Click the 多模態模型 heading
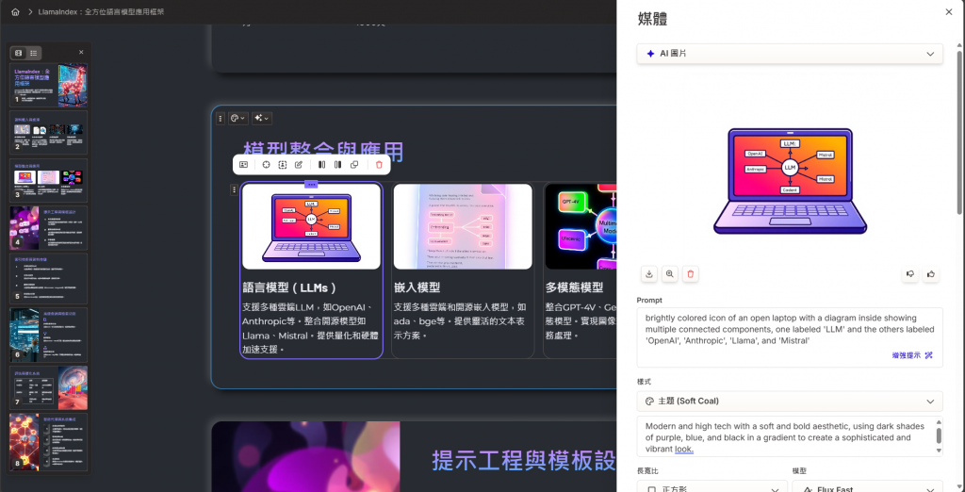Image resolution: width=965 pixels, height=492 pixels. coord(574,287)
